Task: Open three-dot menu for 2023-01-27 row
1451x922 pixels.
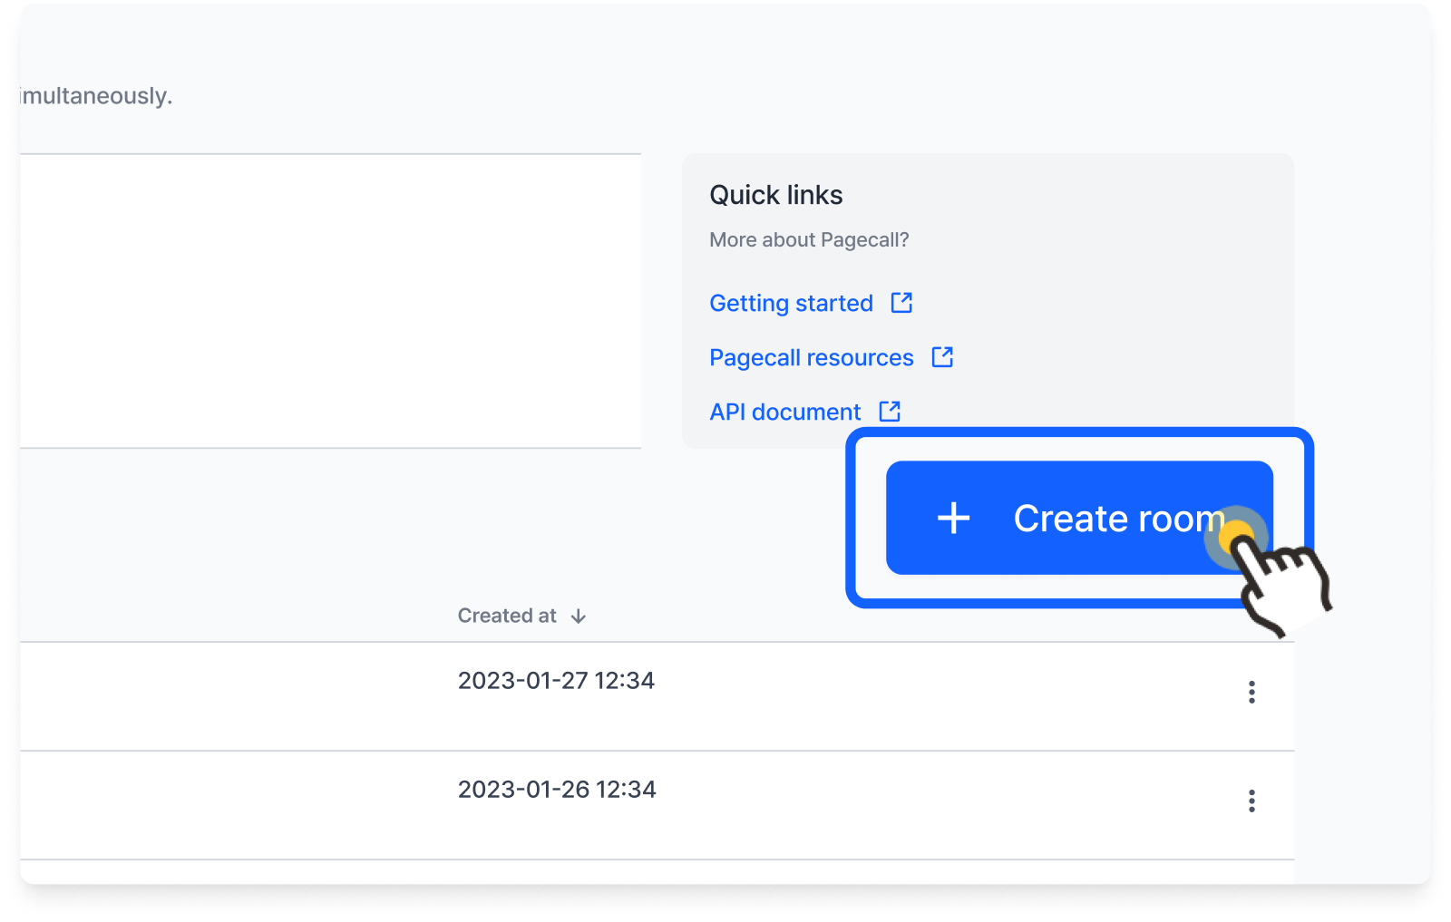Action: [1251, 693]
